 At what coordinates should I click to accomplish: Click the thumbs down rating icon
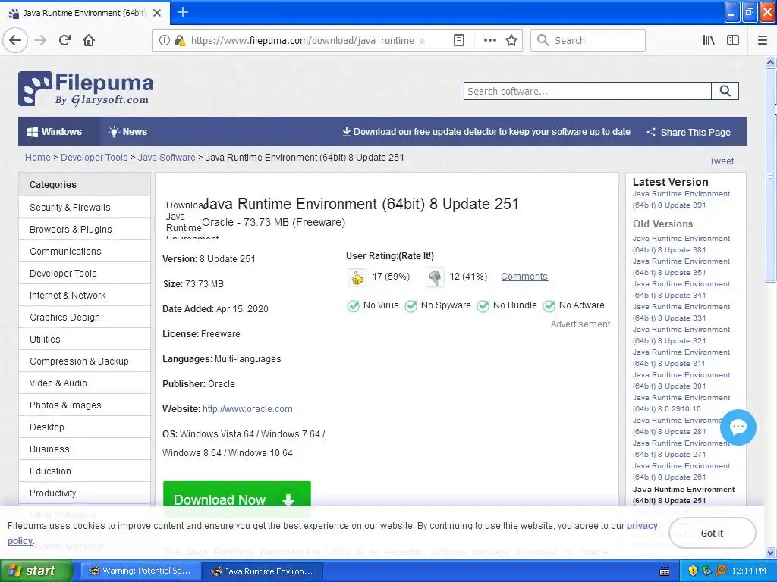[x=435, y=277]
